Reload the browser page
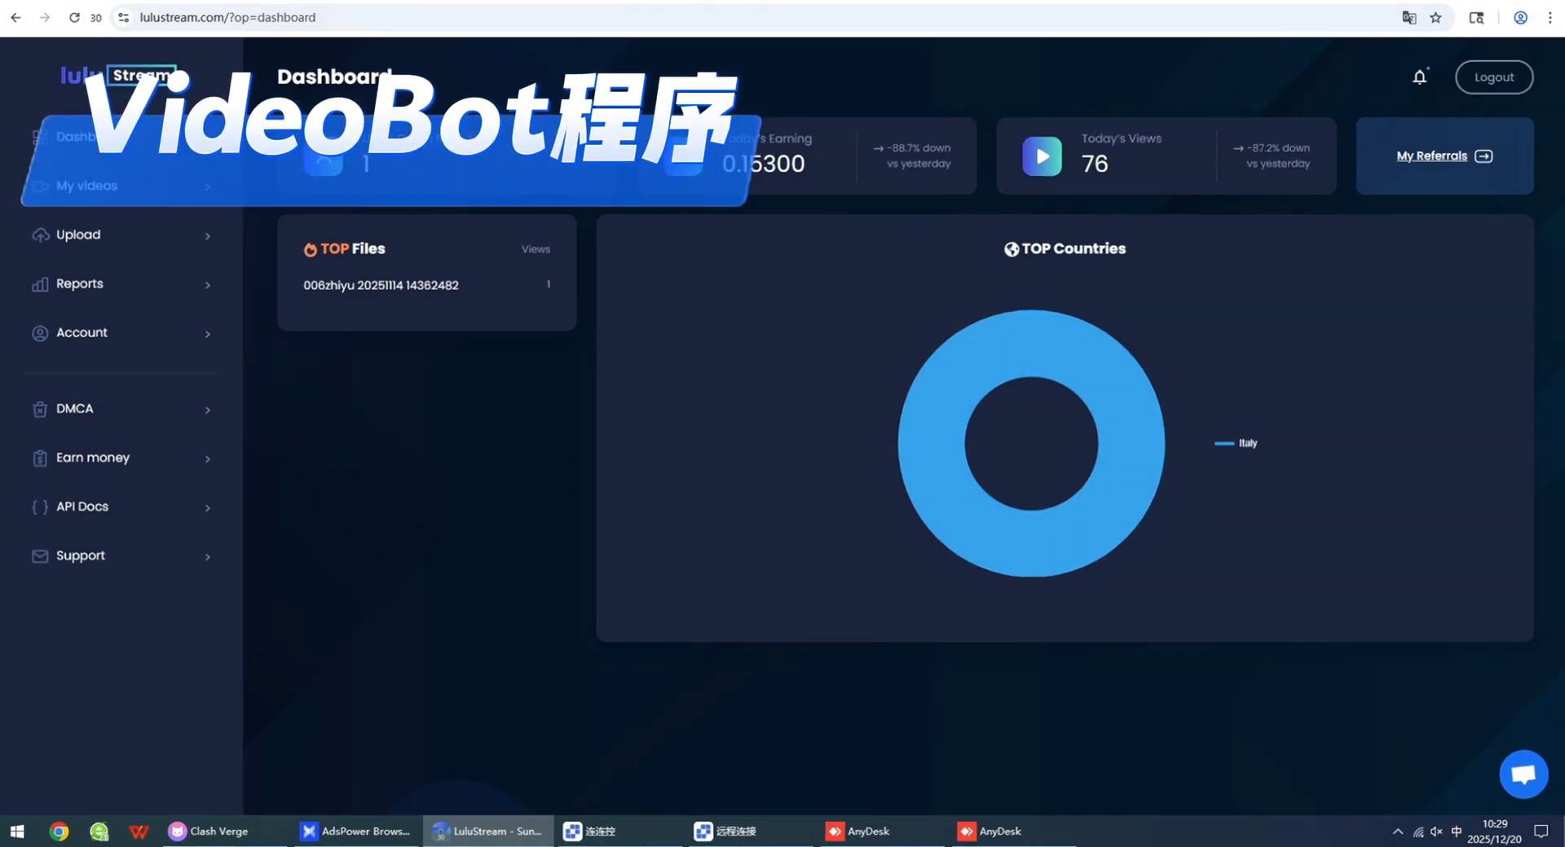 [x=74, y=17]
